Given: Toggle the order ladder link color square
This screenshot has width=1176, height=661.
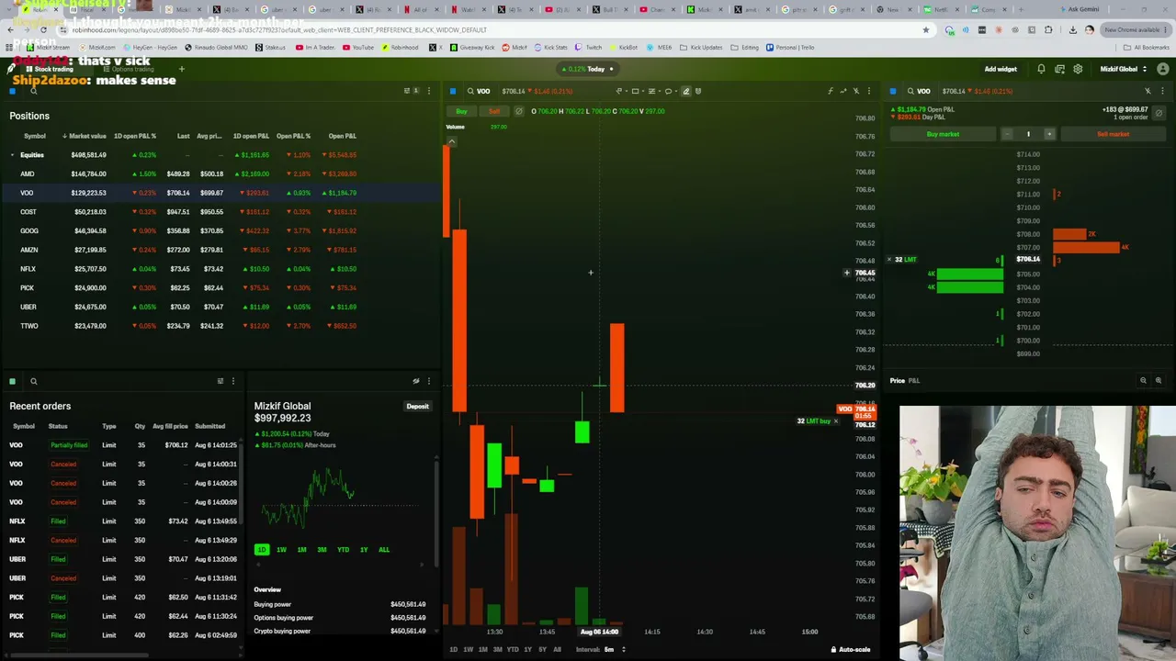Looking at the screenshot, I should [892, 91].
